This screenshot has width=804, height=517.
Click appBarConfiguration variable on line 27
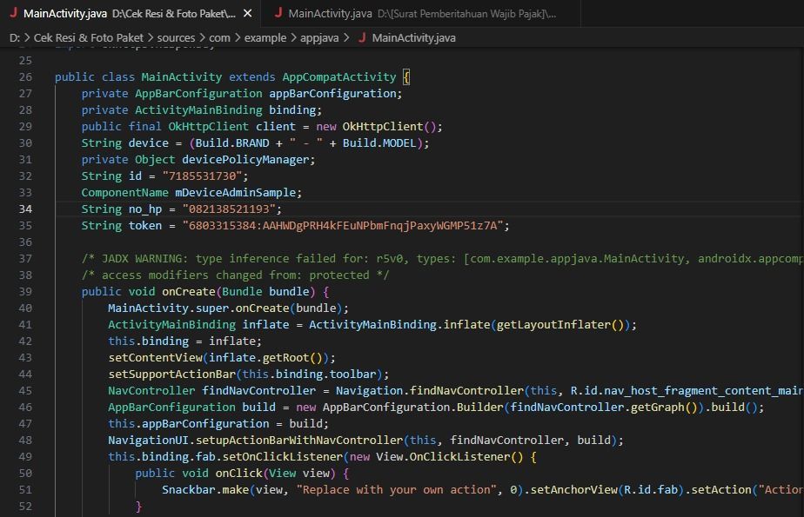(333, 94)
